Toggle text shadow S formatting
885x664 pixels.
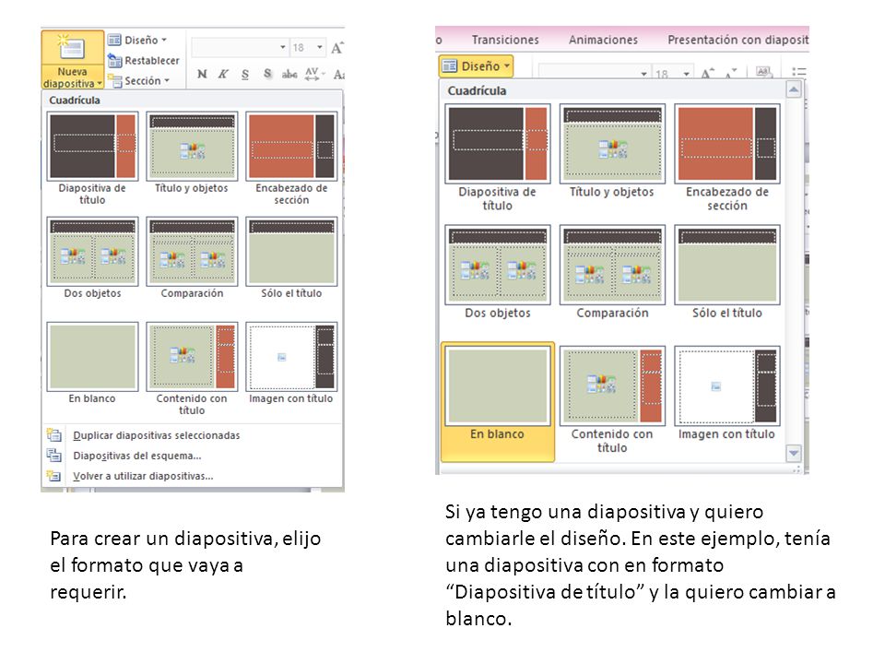point(267,74)
